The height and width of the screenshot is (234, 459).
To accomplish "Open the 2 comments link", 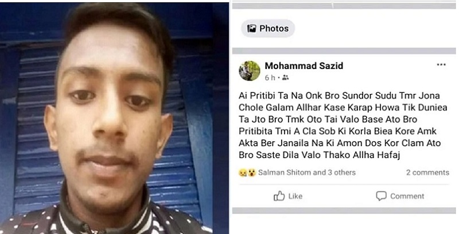I will click(427, 173).
